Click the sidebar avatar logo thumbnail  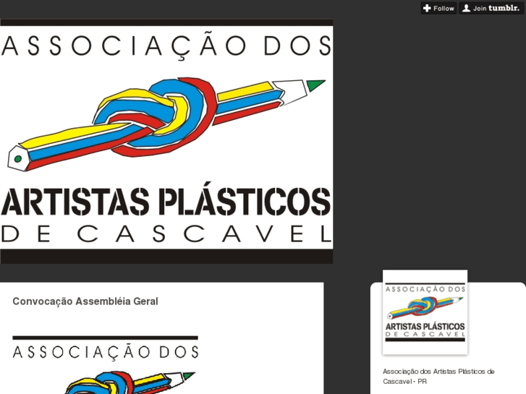pyautogui.click(x=425, y=312)
